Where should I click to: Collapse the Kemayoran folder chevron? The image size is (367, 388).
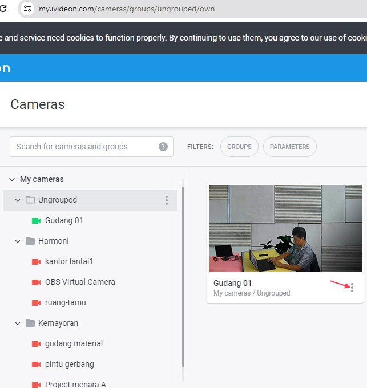pos(18,323)
